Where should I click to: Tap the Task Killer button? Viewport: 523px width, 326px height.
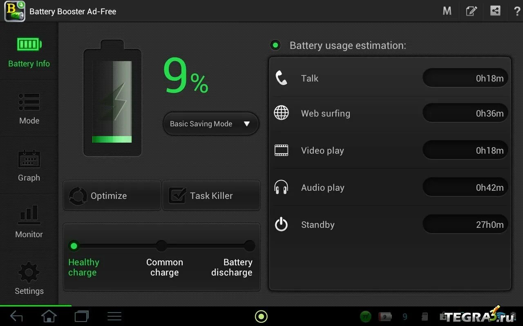(x=211, y=196)
